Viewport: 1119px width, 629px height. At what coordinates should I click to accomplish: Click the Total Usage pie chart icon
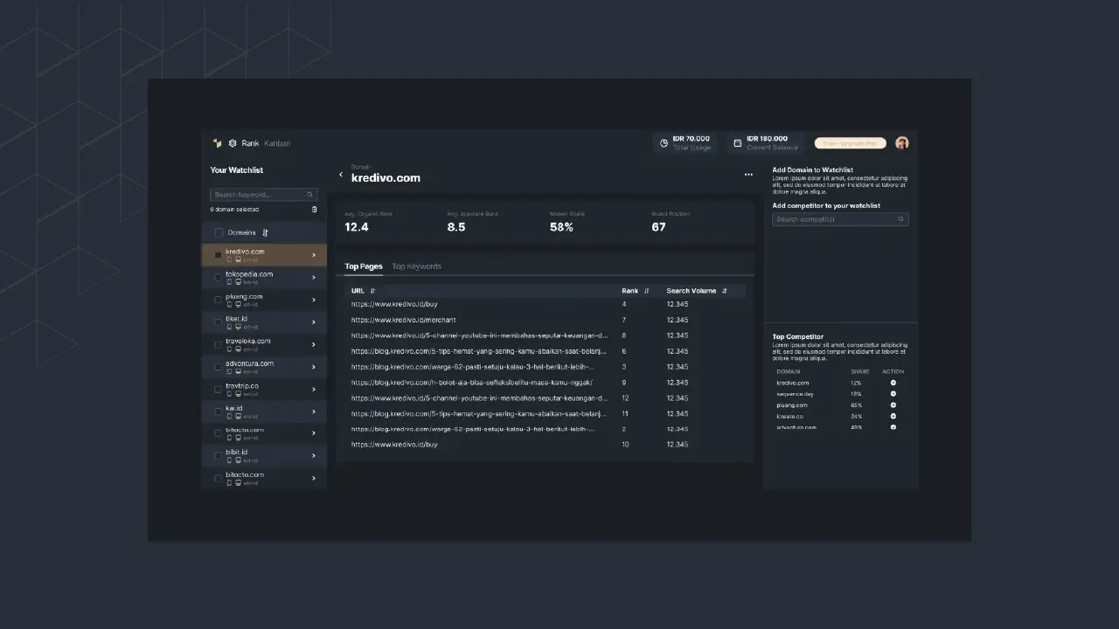[664, 143]
